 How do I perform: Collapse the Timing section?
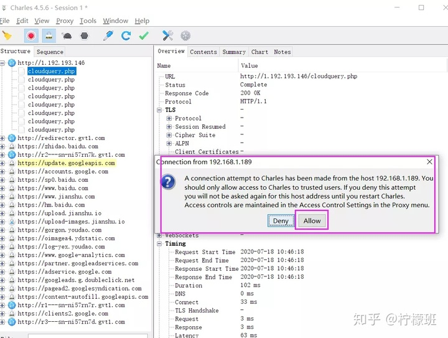[x=159, y=244]
